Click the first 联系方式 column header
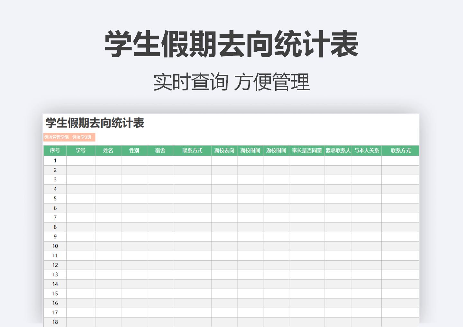 tap(192, 150)
